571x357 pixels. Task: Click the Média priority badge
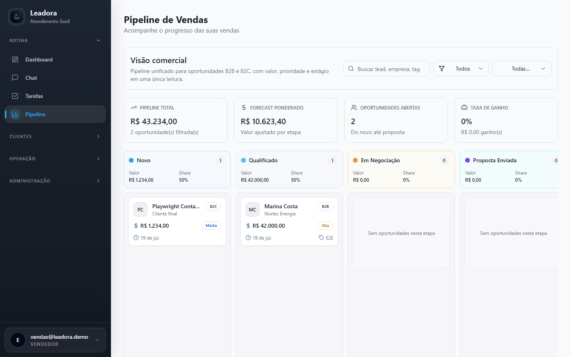211,225
